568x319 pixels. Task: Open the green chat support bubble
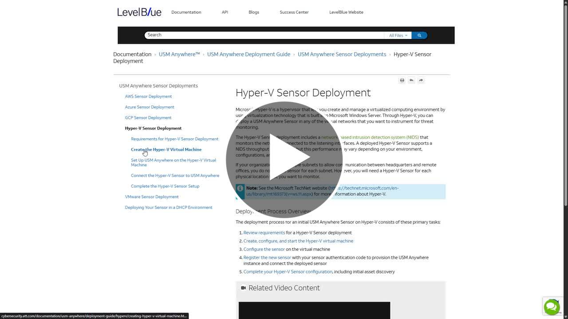pos(552,307)
